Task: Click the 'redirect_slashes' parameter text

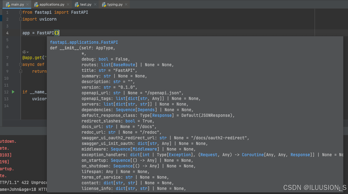Action: [x=101, y=121]
